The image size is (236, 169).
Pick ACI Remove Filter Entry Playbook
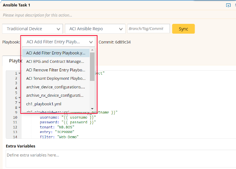point(55,70)
